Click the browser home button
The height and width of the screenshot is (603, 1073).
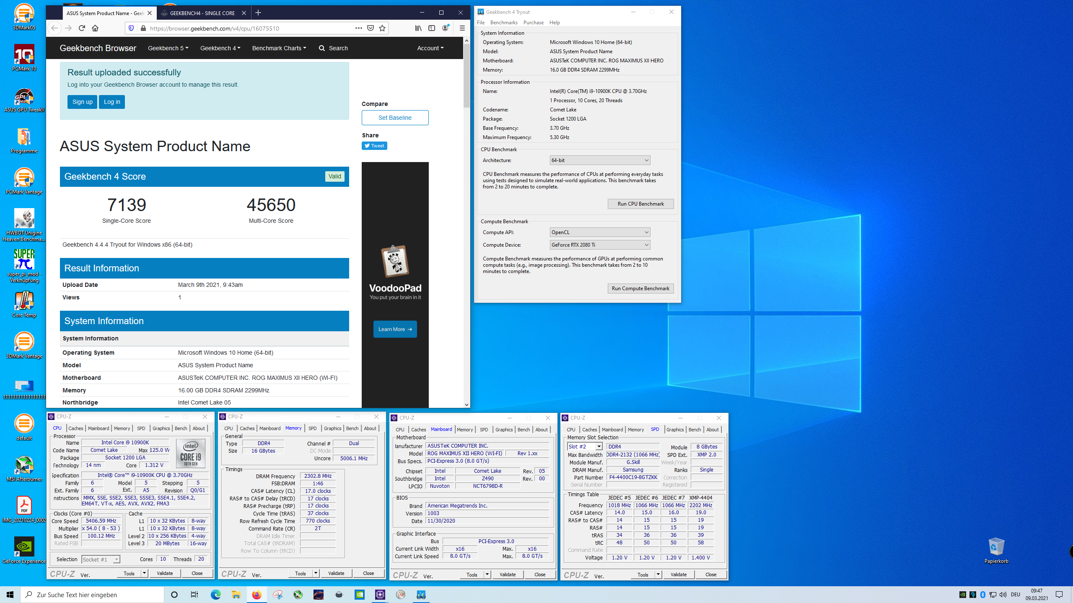[95, 28]
